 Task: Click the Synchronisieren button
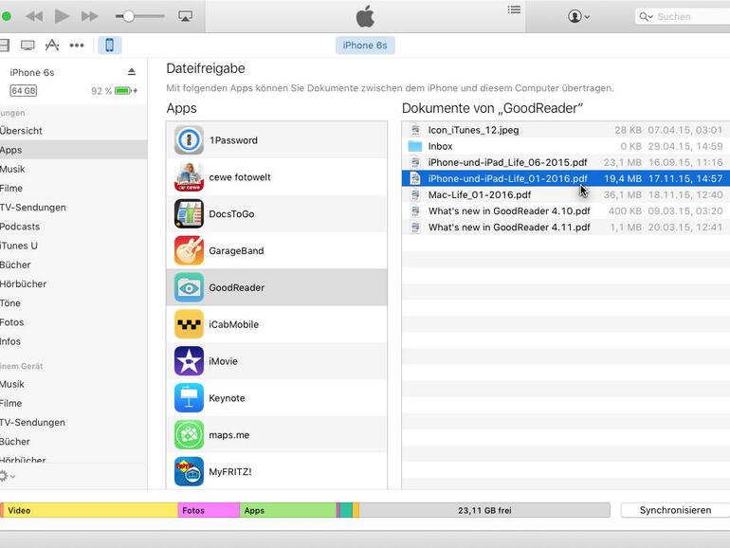click(x=676, y=510)
